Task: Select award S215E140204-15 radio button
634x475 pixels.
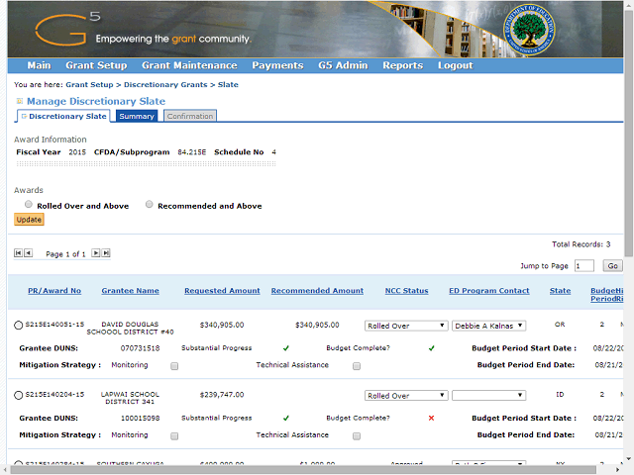Action: tap(18, 395)
